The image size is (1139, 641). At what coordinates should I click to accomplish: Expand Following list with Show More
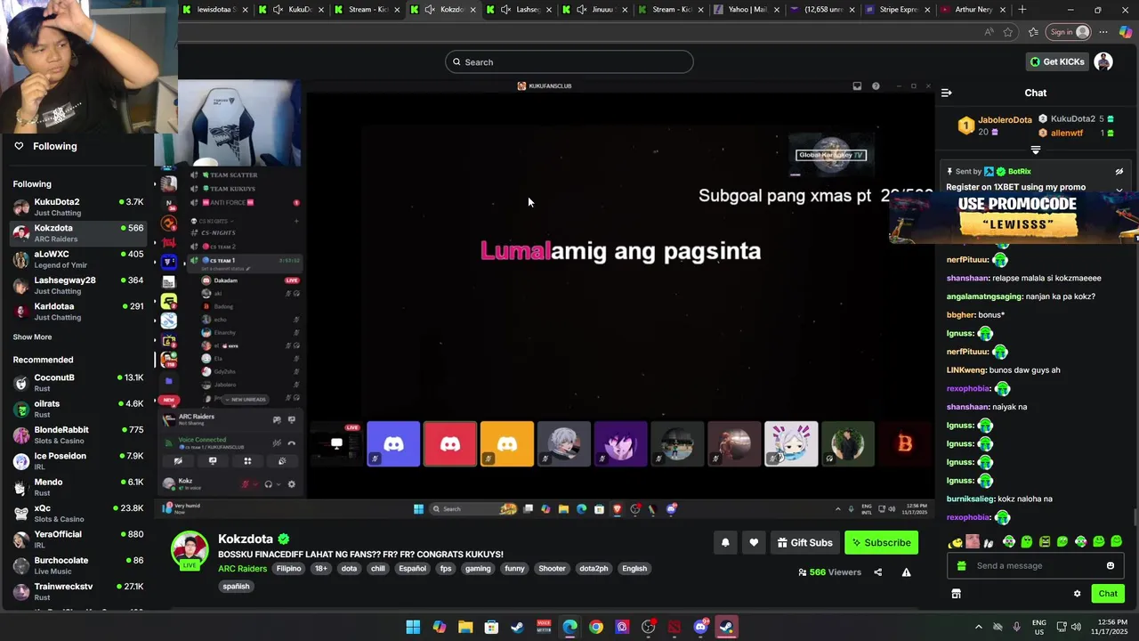[32, 337]
